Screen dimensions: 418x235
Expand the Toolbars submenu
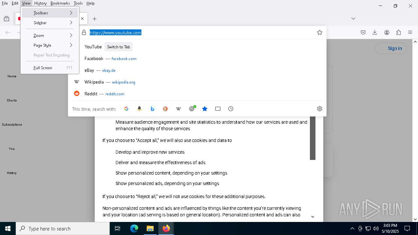pyautogui.click(x=50, y=13)
